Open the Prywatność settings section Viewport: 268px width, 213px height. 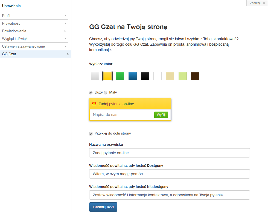click(34, 24)
